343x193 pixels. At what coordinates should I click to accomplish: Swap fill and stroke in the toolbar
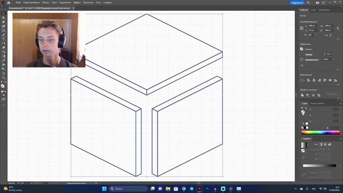tap(5, 83)
